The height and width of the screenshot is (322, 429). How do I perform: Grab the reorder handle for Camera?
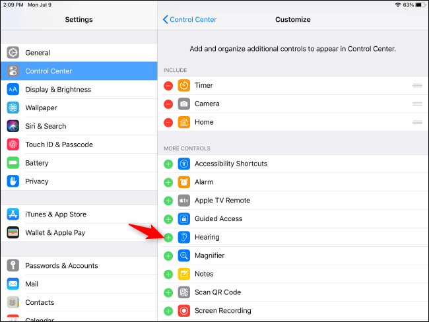pyautogui.click(x=417, y=104)
